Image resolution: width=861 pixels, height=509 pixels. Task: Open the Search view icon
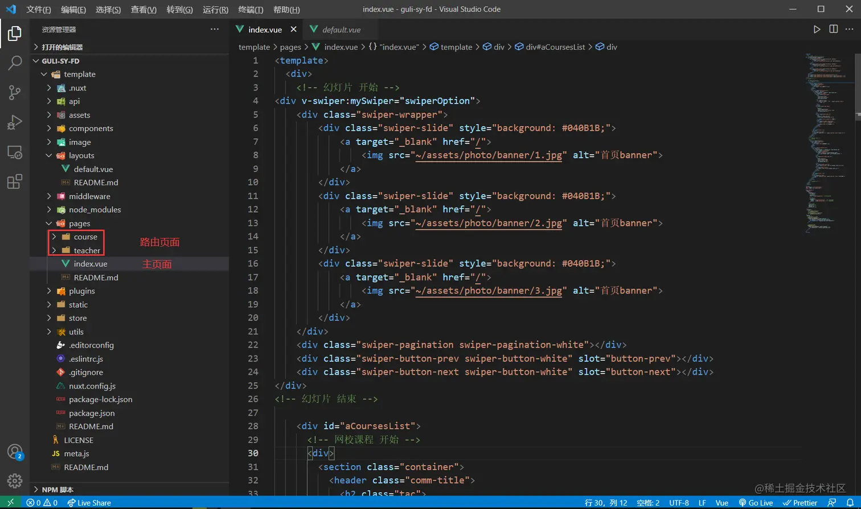pyautogui.click(x=15, y=63)
